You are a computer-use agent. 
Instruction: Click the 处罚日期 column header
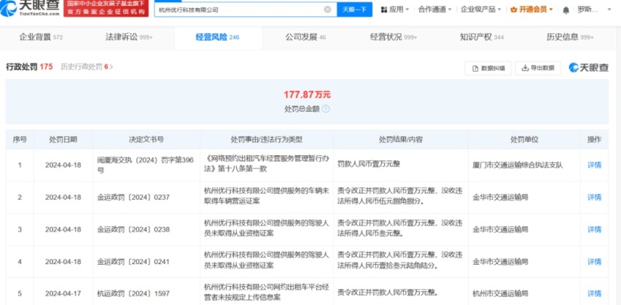click(63, 139)
